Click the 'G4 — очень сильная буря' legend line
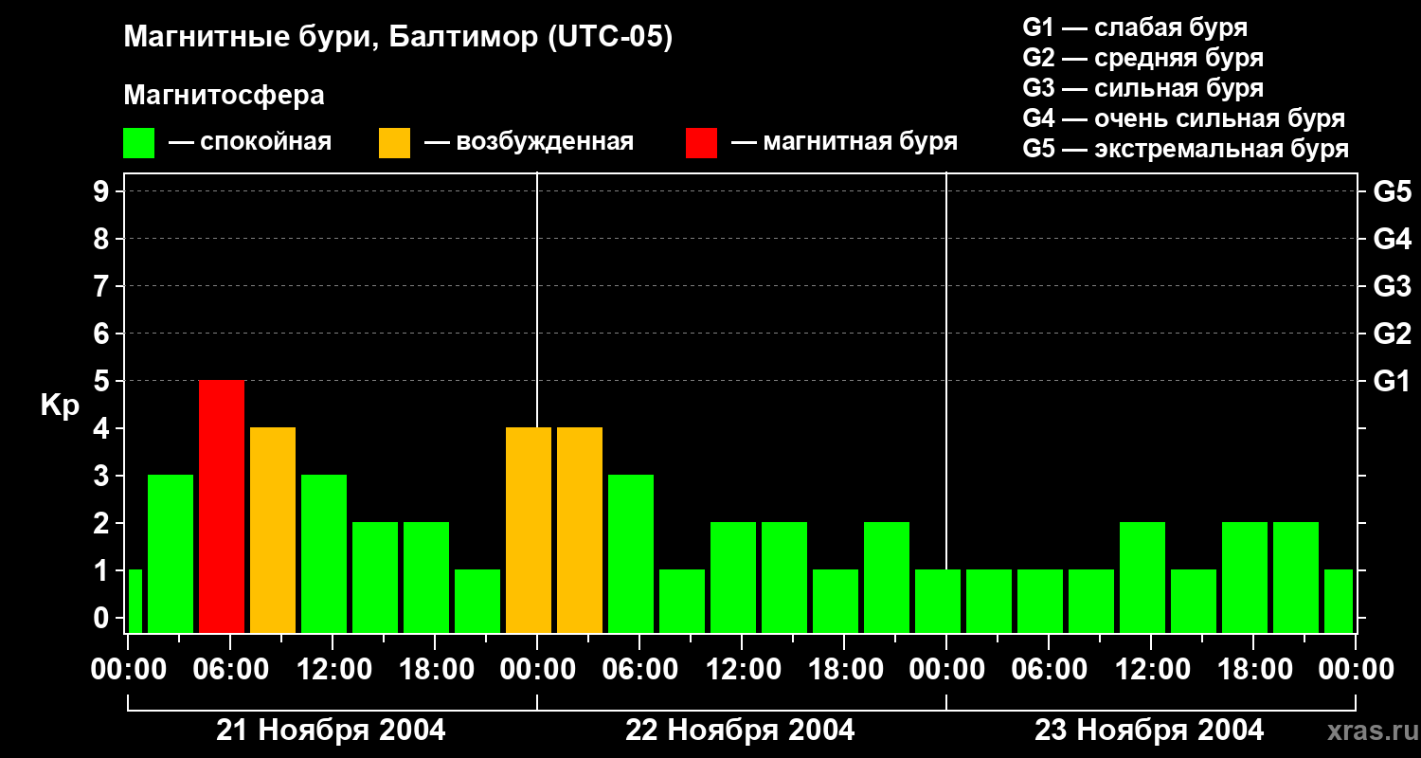Screen dimensions: 1421x758 (x=1184, y=118)
